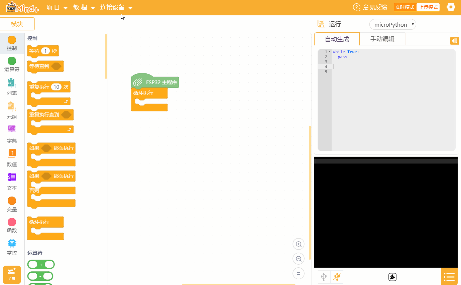Select the 文本 (Text) block category

(12, 183)
